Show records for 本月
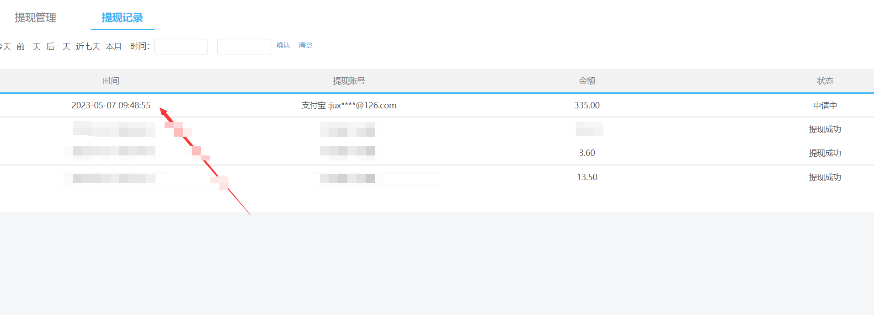Image resolution: width=874 pixels, height=315 pixels. coord(114,47)
